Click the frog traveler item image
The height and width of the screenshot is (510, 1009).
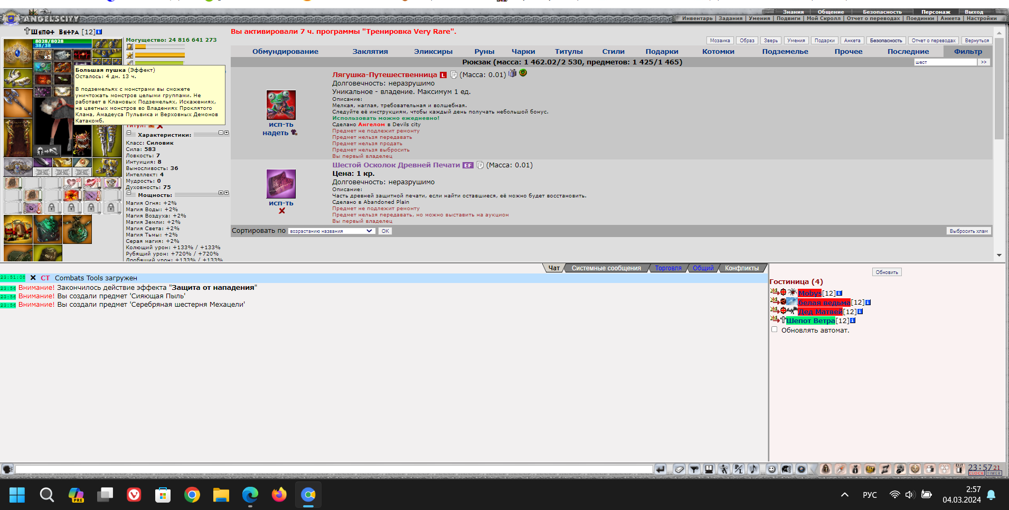point(281,105)
